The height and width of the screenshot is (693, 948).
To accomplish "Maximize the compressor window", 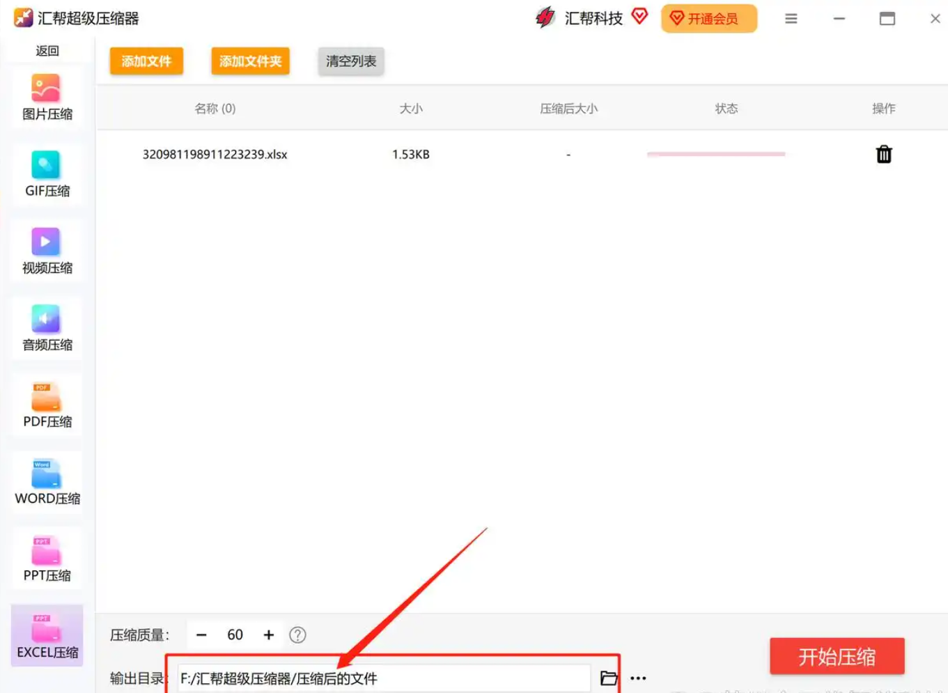I will (887, 19).
